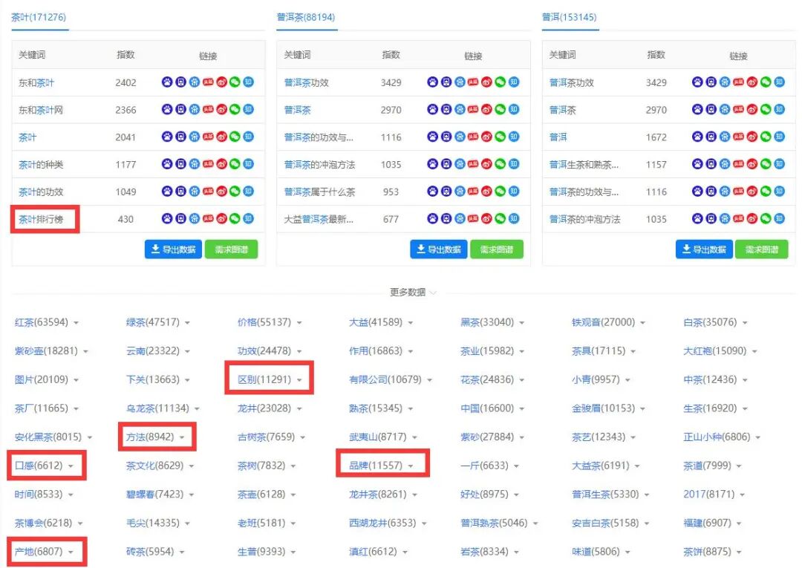Click Toutiao icon in 普洱生茶和熟茶 row
The image size is (802, 568).
(738, 164)
